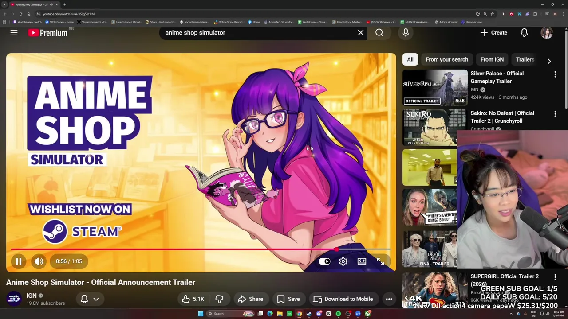Open more actions ellipsis under video
Viewport: 568px width, 319px height.
click(x=389, y=299)
